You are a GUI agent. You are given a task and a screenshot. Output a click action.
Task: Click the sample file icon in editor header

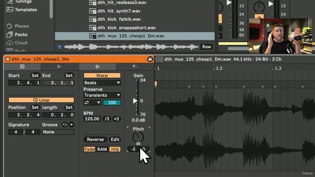point(159,59)
